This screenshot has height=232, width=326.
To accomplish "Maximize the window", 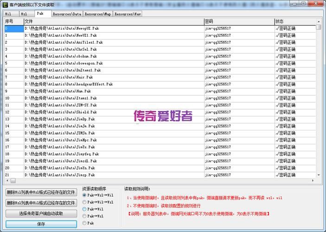I will (303, 3).
